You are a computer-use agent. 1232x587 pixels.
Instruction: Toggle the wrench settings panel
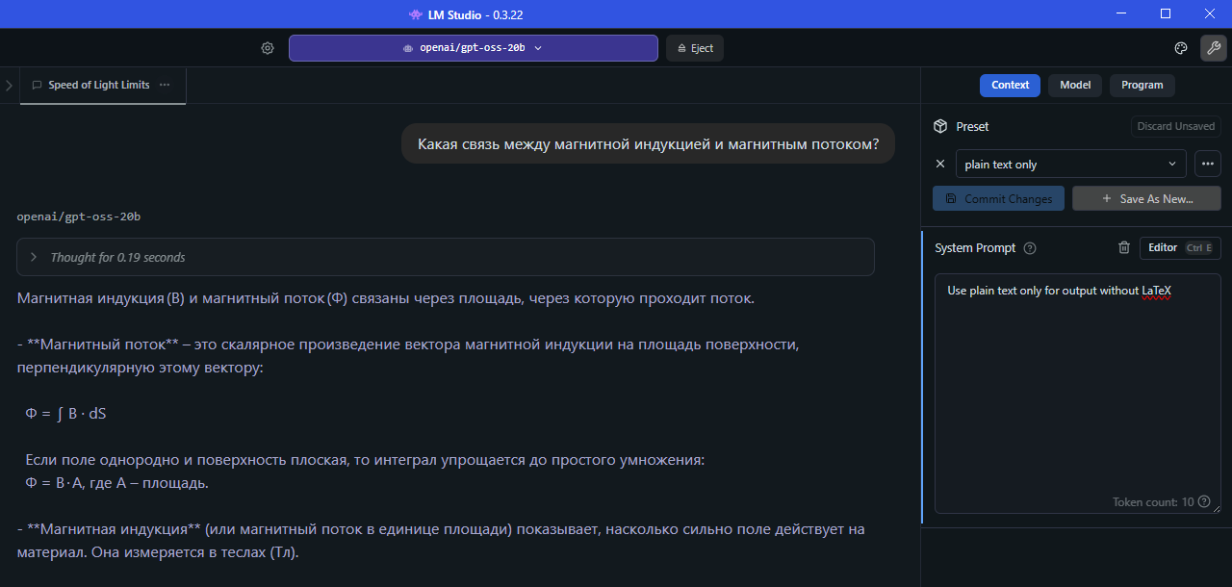[1214, 48]
